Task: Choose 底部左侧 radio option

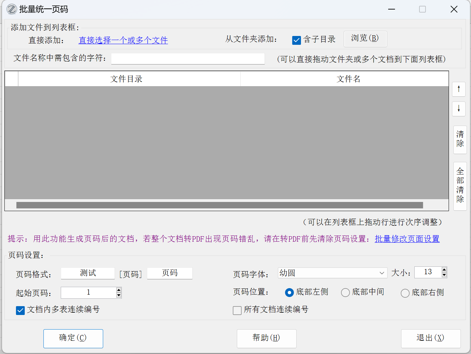Action: click(289, 293)
